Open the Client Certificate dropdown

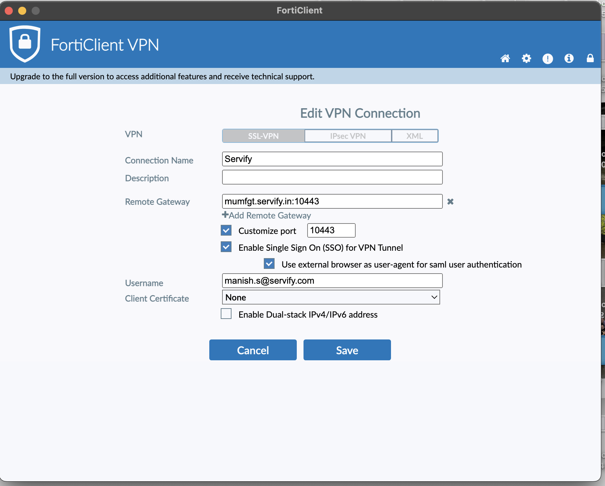coord(331,297)
